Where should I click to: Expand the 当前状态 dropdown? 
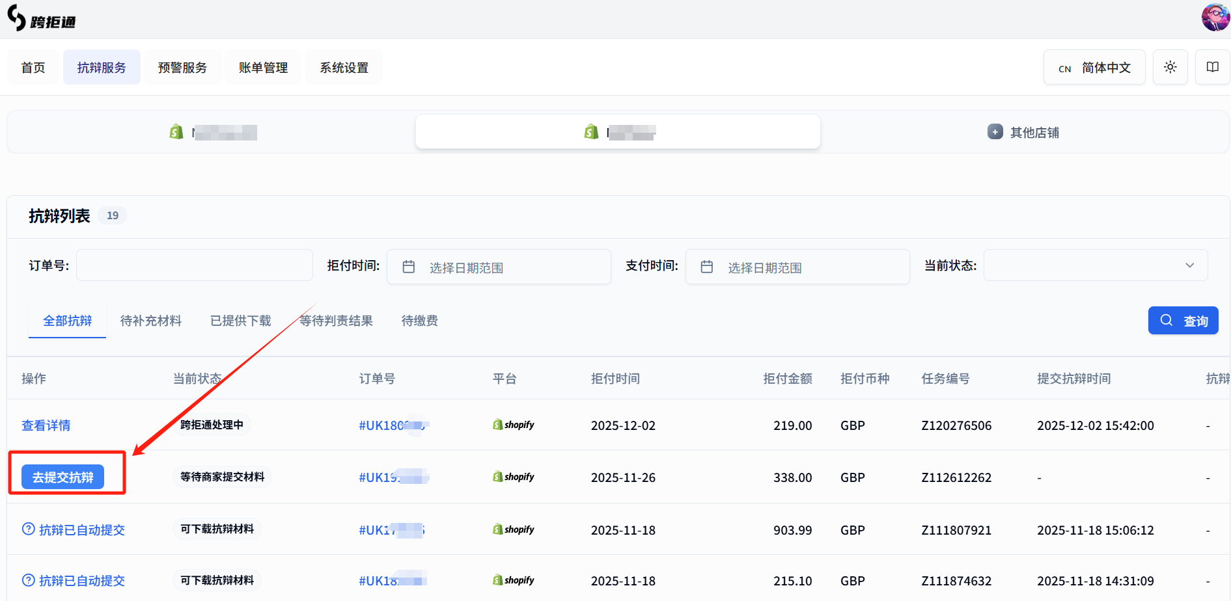1095,265
